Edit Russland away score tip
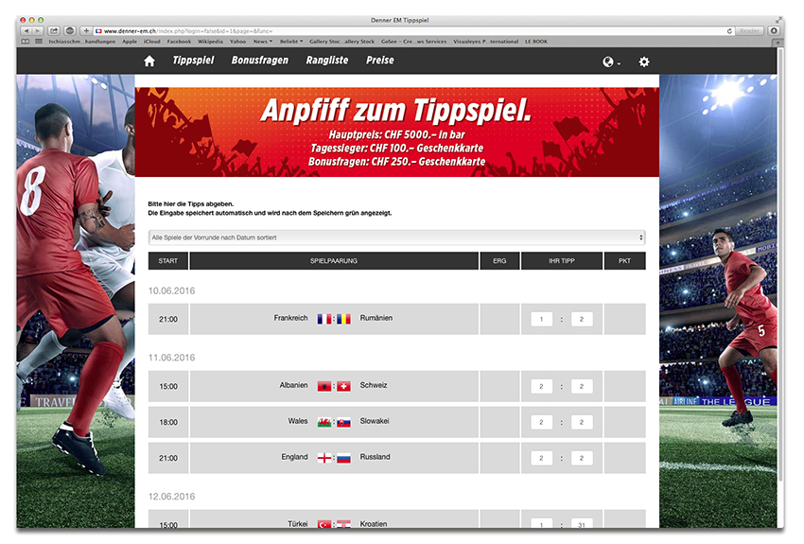 click(582, 458)
